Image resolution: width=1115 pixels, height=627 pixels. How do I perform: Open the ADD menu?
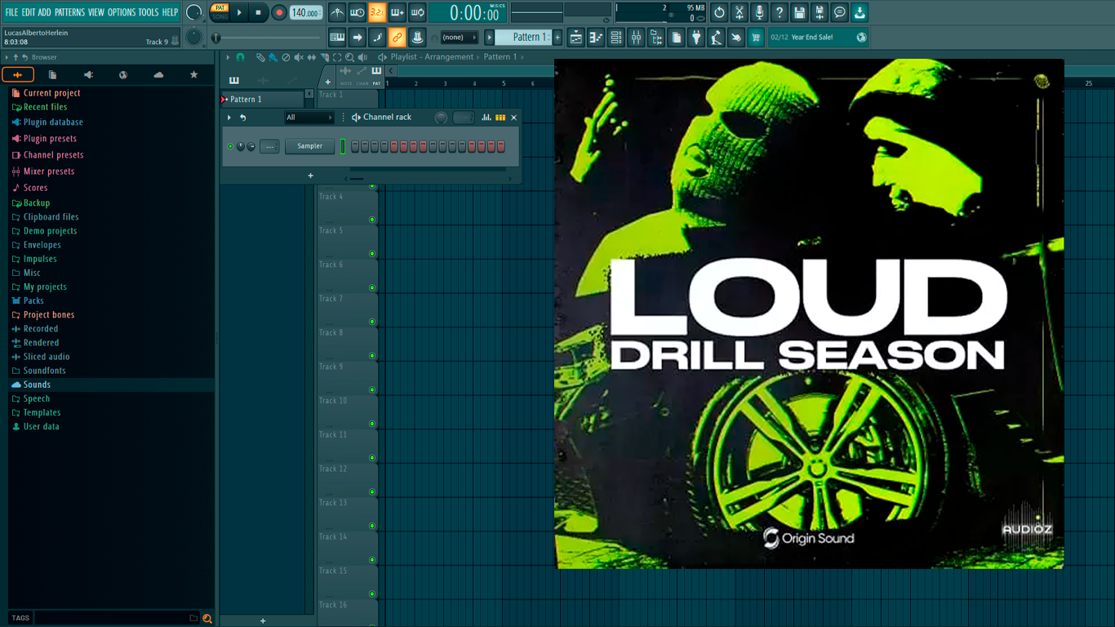point(44,12)
